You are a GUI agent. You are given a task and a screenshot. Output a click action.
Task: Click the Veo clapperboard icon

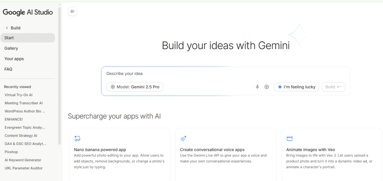coord(289,139)
